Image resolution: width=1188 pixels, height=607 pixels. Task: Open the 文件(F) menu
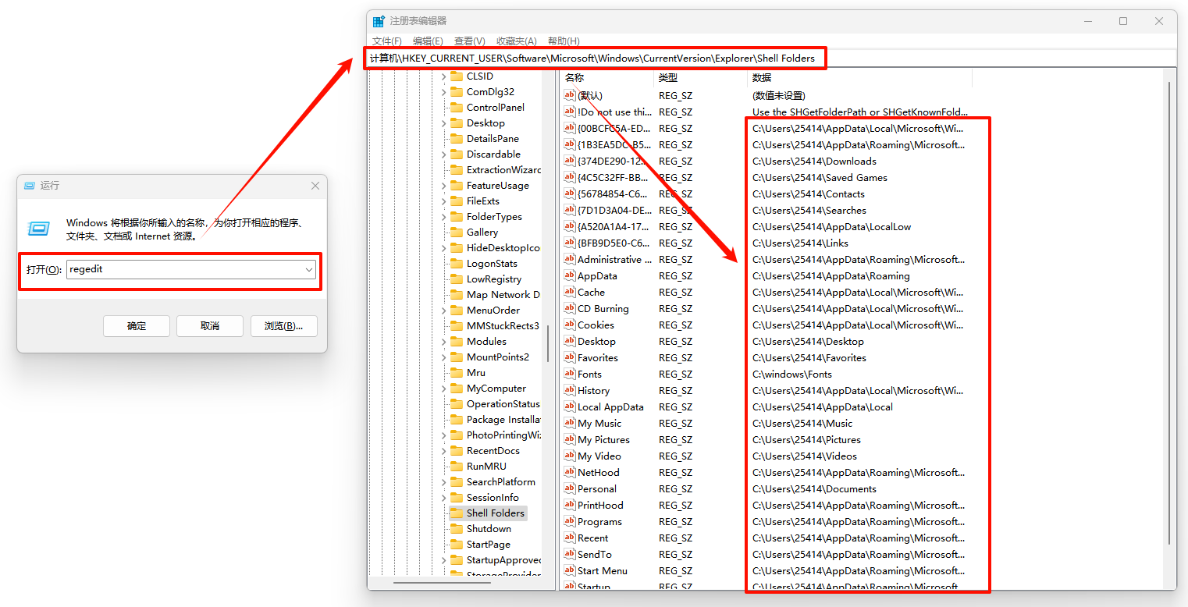coord(387,41)
